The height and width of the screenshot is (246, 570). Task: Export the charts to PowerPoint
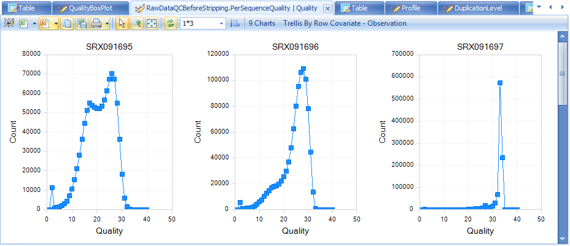pyautogui.click(x=45, y=23)
